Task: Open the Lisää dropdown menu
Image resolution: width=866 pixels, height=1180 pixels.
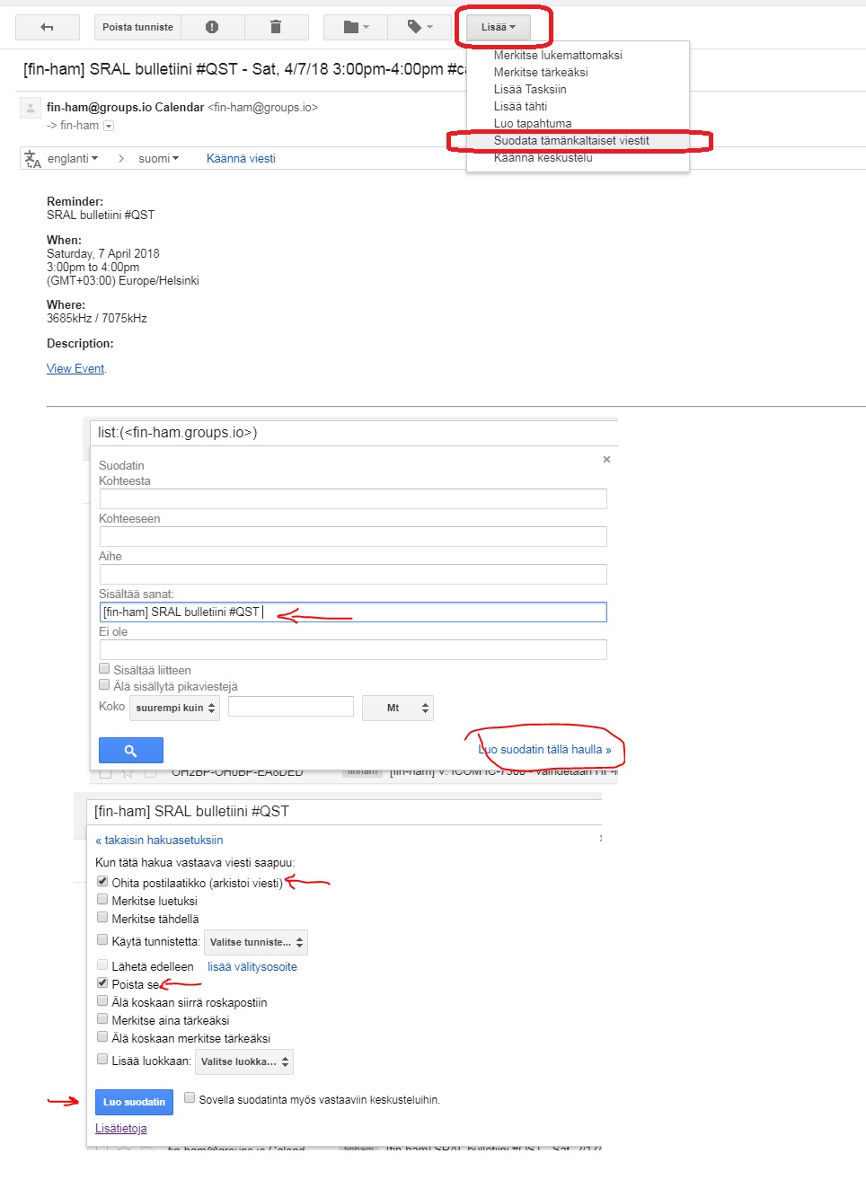Action: tap(498, 27)
